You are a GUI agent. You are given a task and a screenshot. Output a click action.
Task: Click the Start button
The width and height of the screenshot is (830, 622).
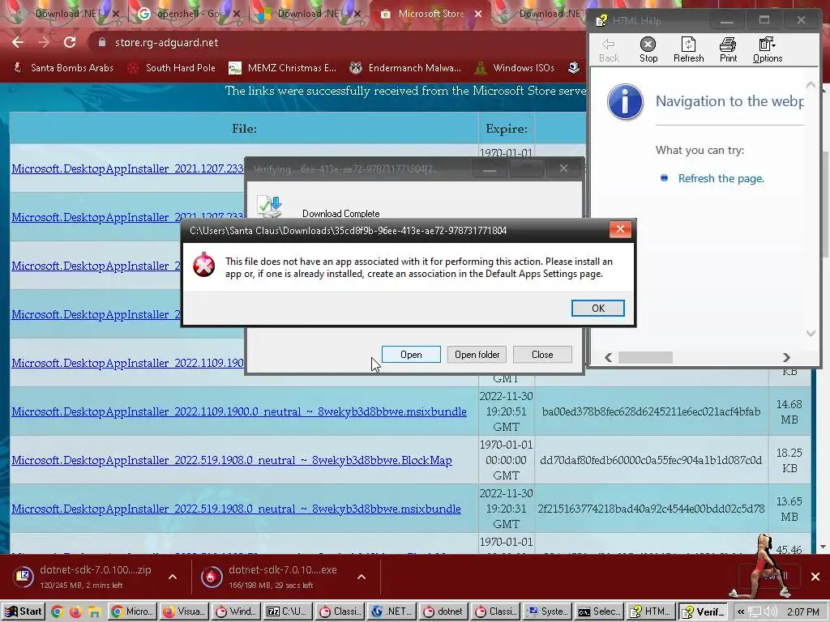tap(22, 611)
